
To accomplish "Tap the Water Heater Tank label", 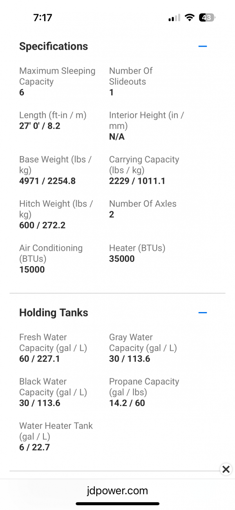I will tap(56, 431).
